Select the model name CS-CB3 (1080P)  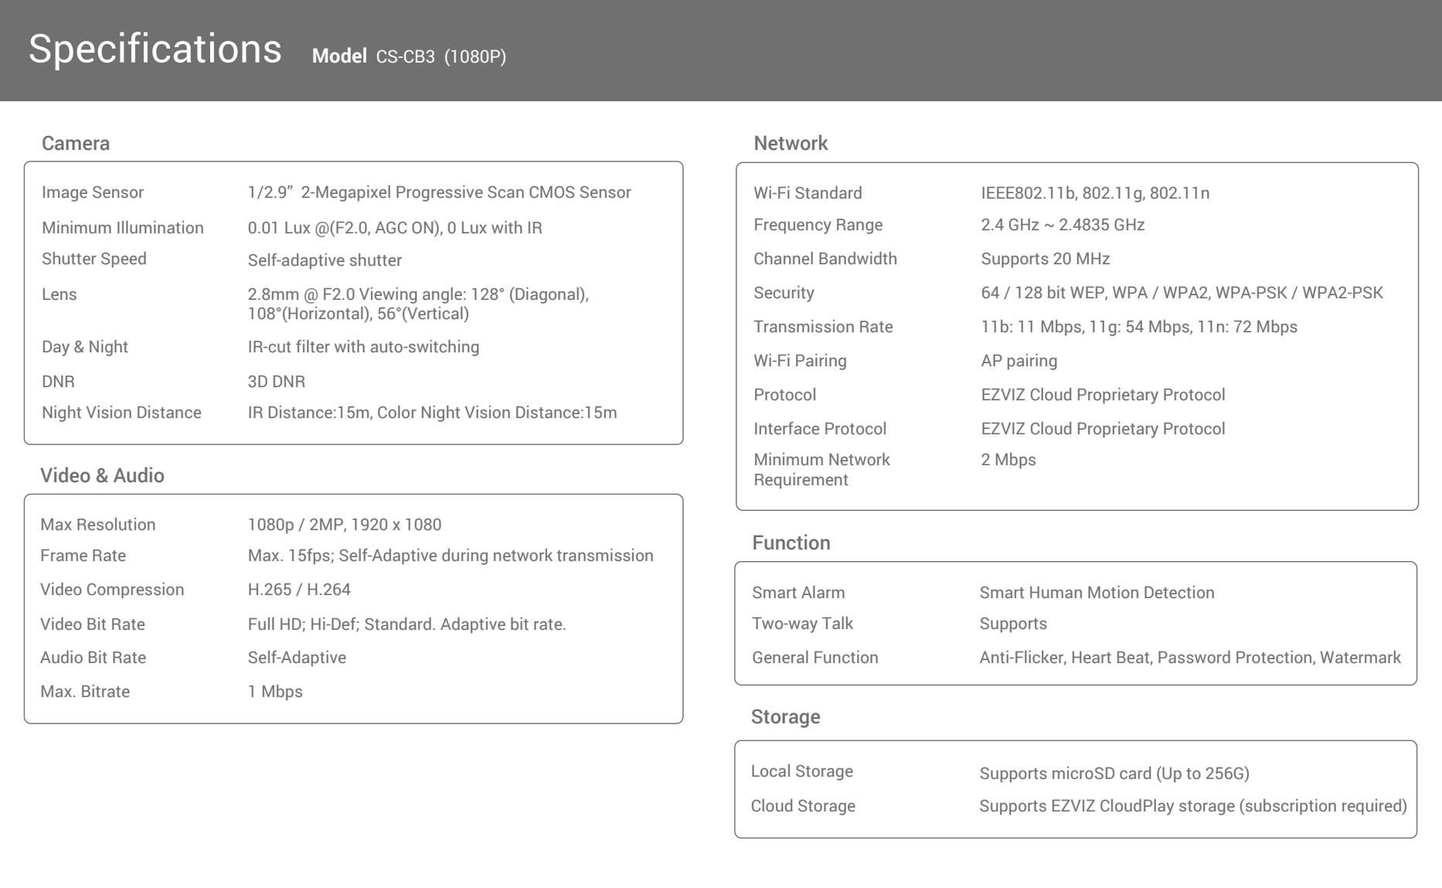[441, 56]
